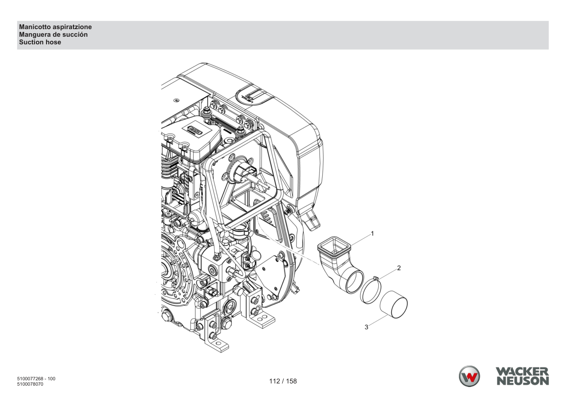This screenshot has height=400, width=566.
Task: Click callout number 2 in diagram
Action: click(399, 268)
